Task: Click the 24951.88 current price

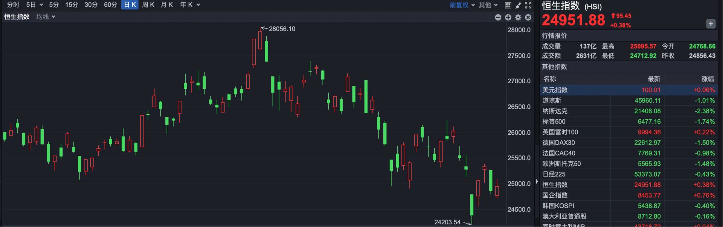Action: tap(573, 20)
